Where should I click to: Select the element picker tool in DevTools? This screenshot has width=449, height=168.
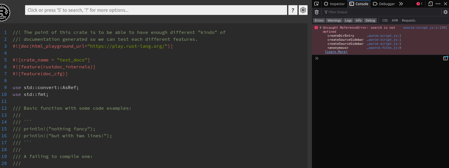tap(317, 4)
